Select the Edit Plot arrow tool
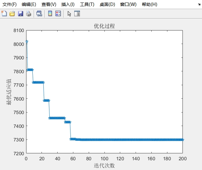202x170 pixels. click(x=69, y=14)
